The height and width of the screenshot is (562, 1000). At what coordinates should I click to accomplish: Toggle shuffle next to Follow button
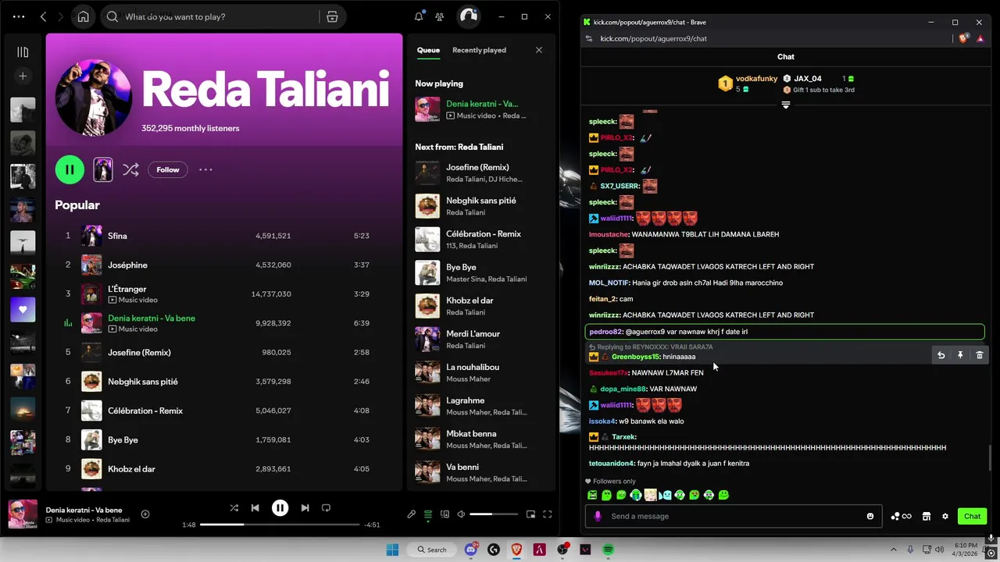click(130, 169)
